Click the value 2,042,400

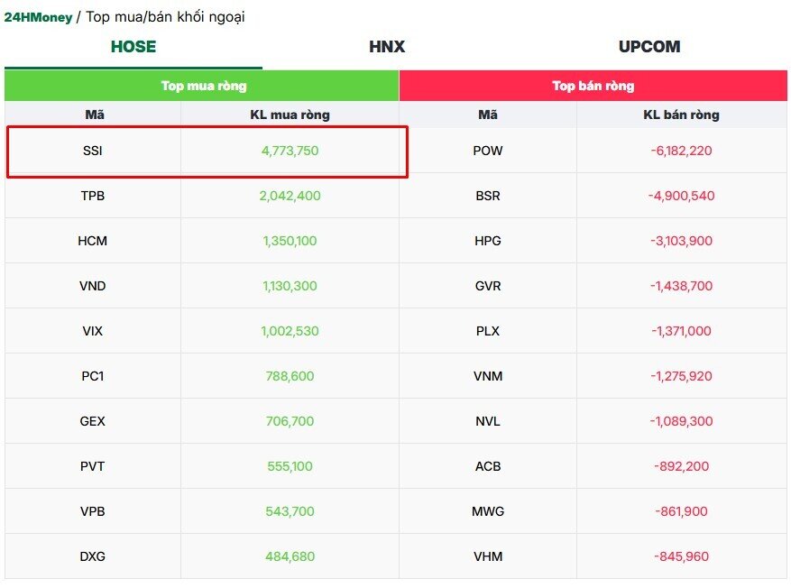pyautogui.click(x=290, y=196)
